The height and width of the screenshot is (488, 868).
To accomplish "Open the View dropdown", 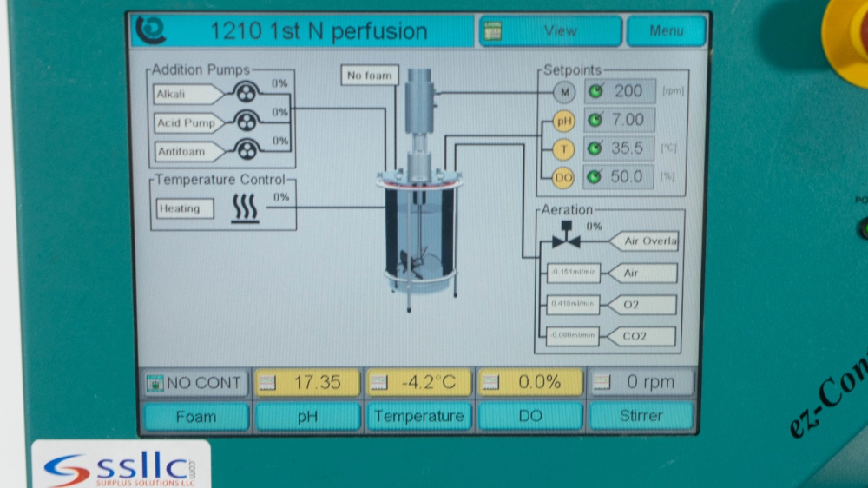I will coord(550,31).
